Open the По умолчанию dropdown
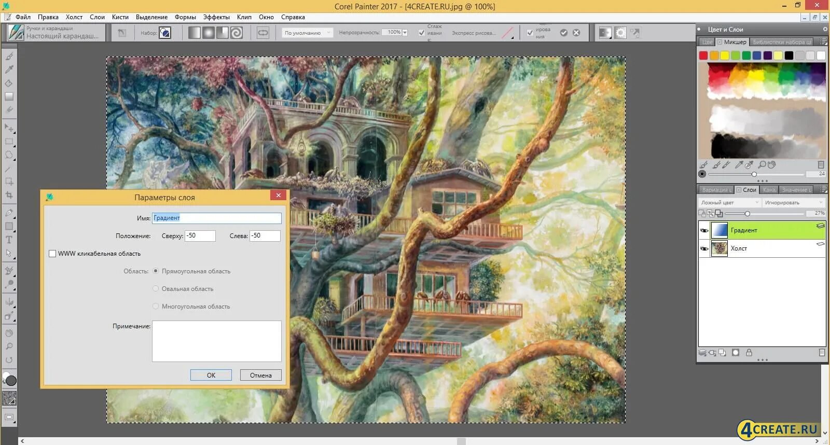Viewport: 830px width, 445px height. (x=307, y=33)
